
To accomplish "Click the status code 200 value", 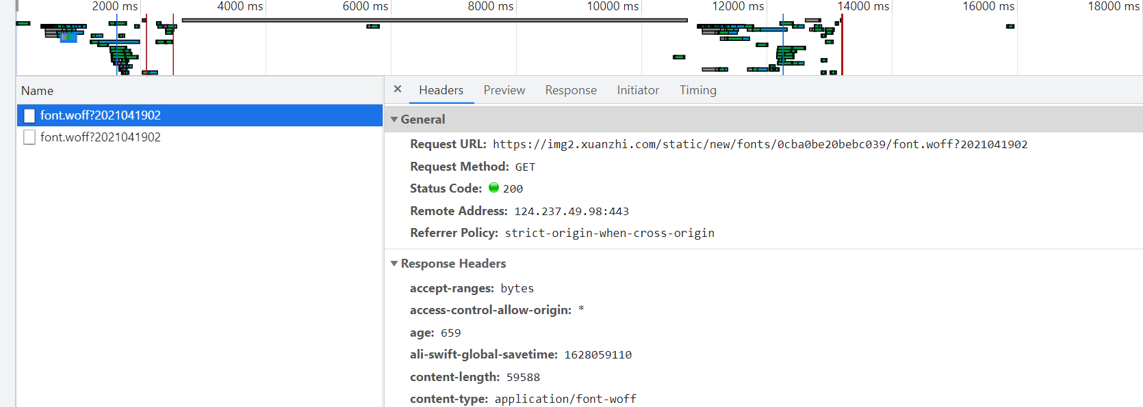I will (x=513, y=189).
